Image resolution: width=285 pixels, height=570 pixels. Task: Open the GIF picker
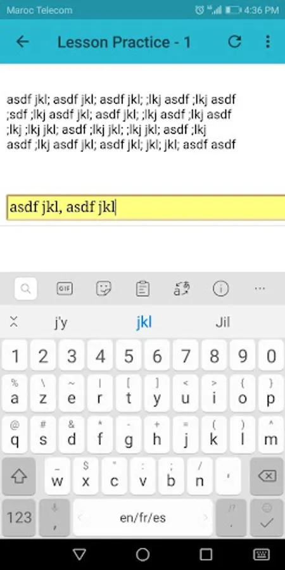point(65,289)
